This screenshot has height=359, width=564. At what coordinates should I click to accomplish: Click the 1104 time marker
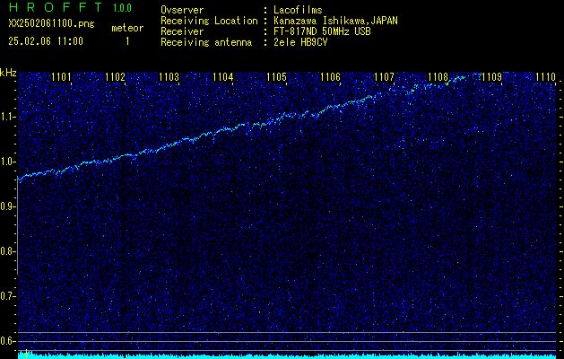point(222,76)
